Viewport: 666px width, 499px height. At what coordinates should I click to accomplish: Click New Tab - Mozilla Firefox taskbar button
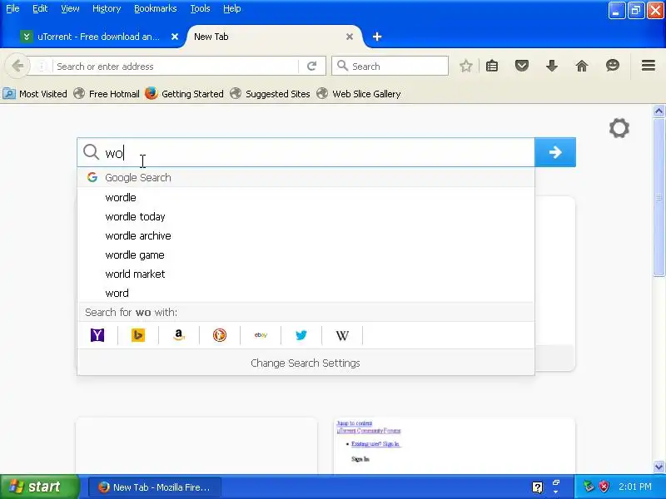[155, 487]
